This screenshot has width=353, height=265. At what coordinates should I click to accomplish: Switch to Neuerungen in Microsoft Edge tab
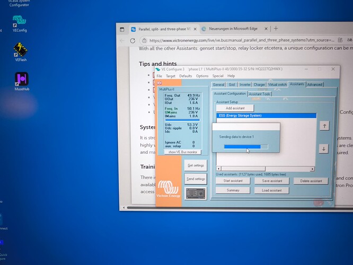(x=233, y=29)
